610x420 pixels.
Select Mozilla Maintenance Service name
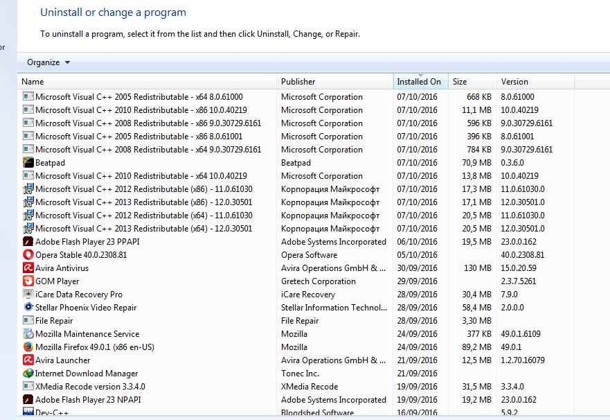[87, 334]
